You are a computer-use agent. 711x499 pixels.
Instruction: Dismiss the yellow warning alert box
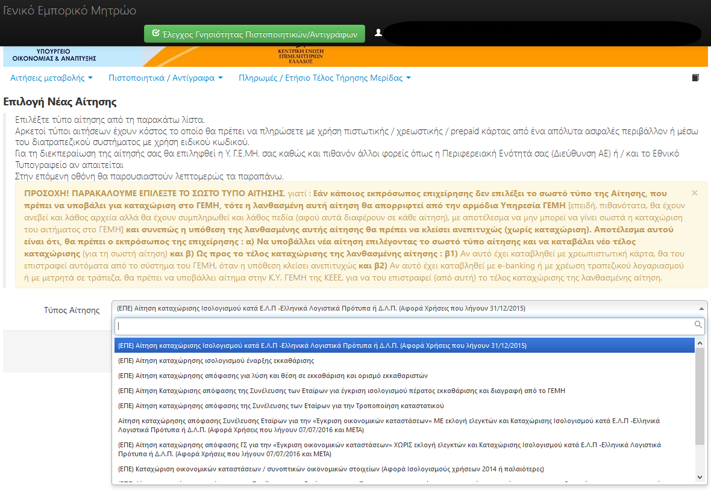[694, 193]
